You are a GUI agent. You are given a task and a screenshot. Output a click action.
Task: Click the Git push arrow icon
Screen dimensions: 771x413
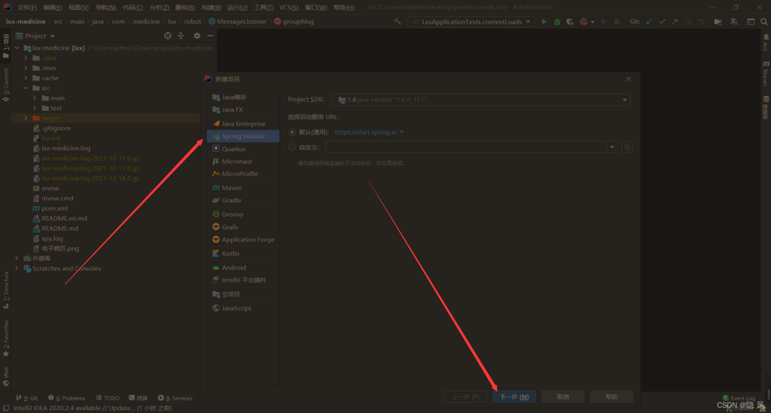[x=675, y=22]
